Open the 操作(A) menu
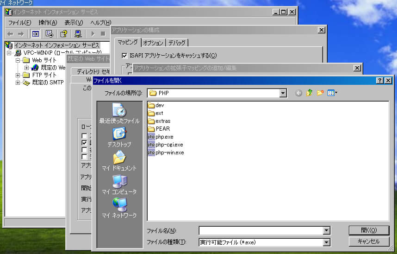397x254 pixels. click(48, 23)
